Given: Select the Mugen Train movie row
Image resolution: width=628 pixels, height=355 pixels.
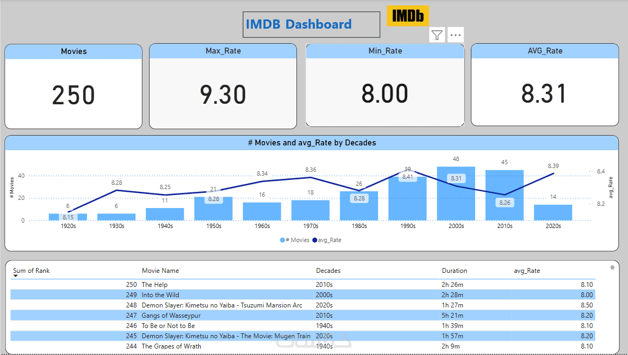Looking at the screenshot, I should (x=303, y=336).
